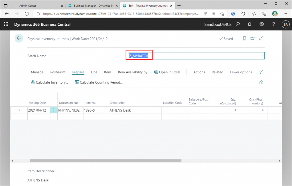The image size is (292, 186).
Task: Open the app launcher waffle menu
Action: [x=6, y=24]
